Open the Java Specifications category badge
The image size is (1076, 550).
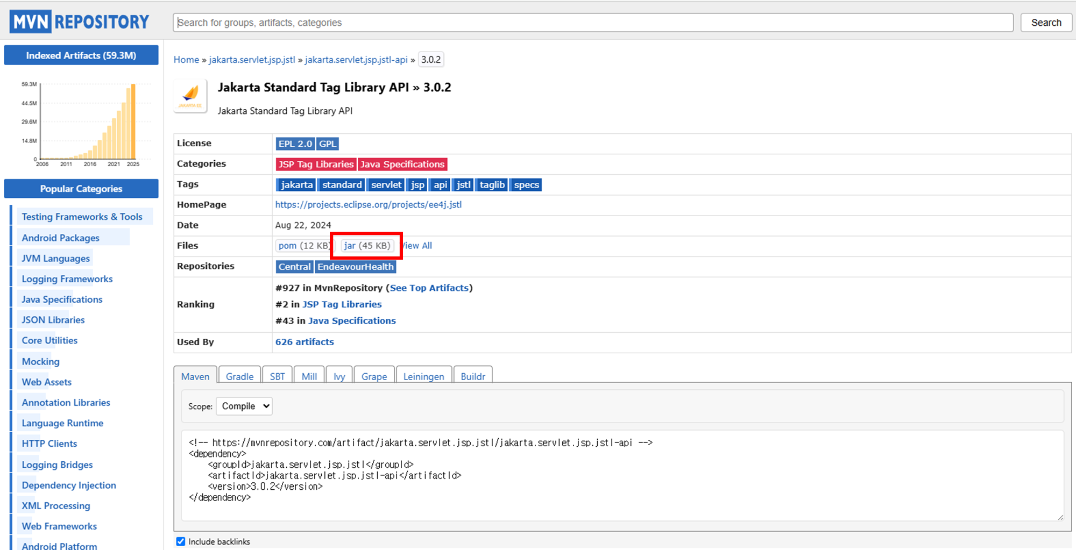(402, 164)
